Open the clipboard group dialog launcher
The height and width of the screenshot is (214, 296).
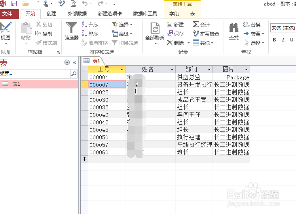(58, 53)
